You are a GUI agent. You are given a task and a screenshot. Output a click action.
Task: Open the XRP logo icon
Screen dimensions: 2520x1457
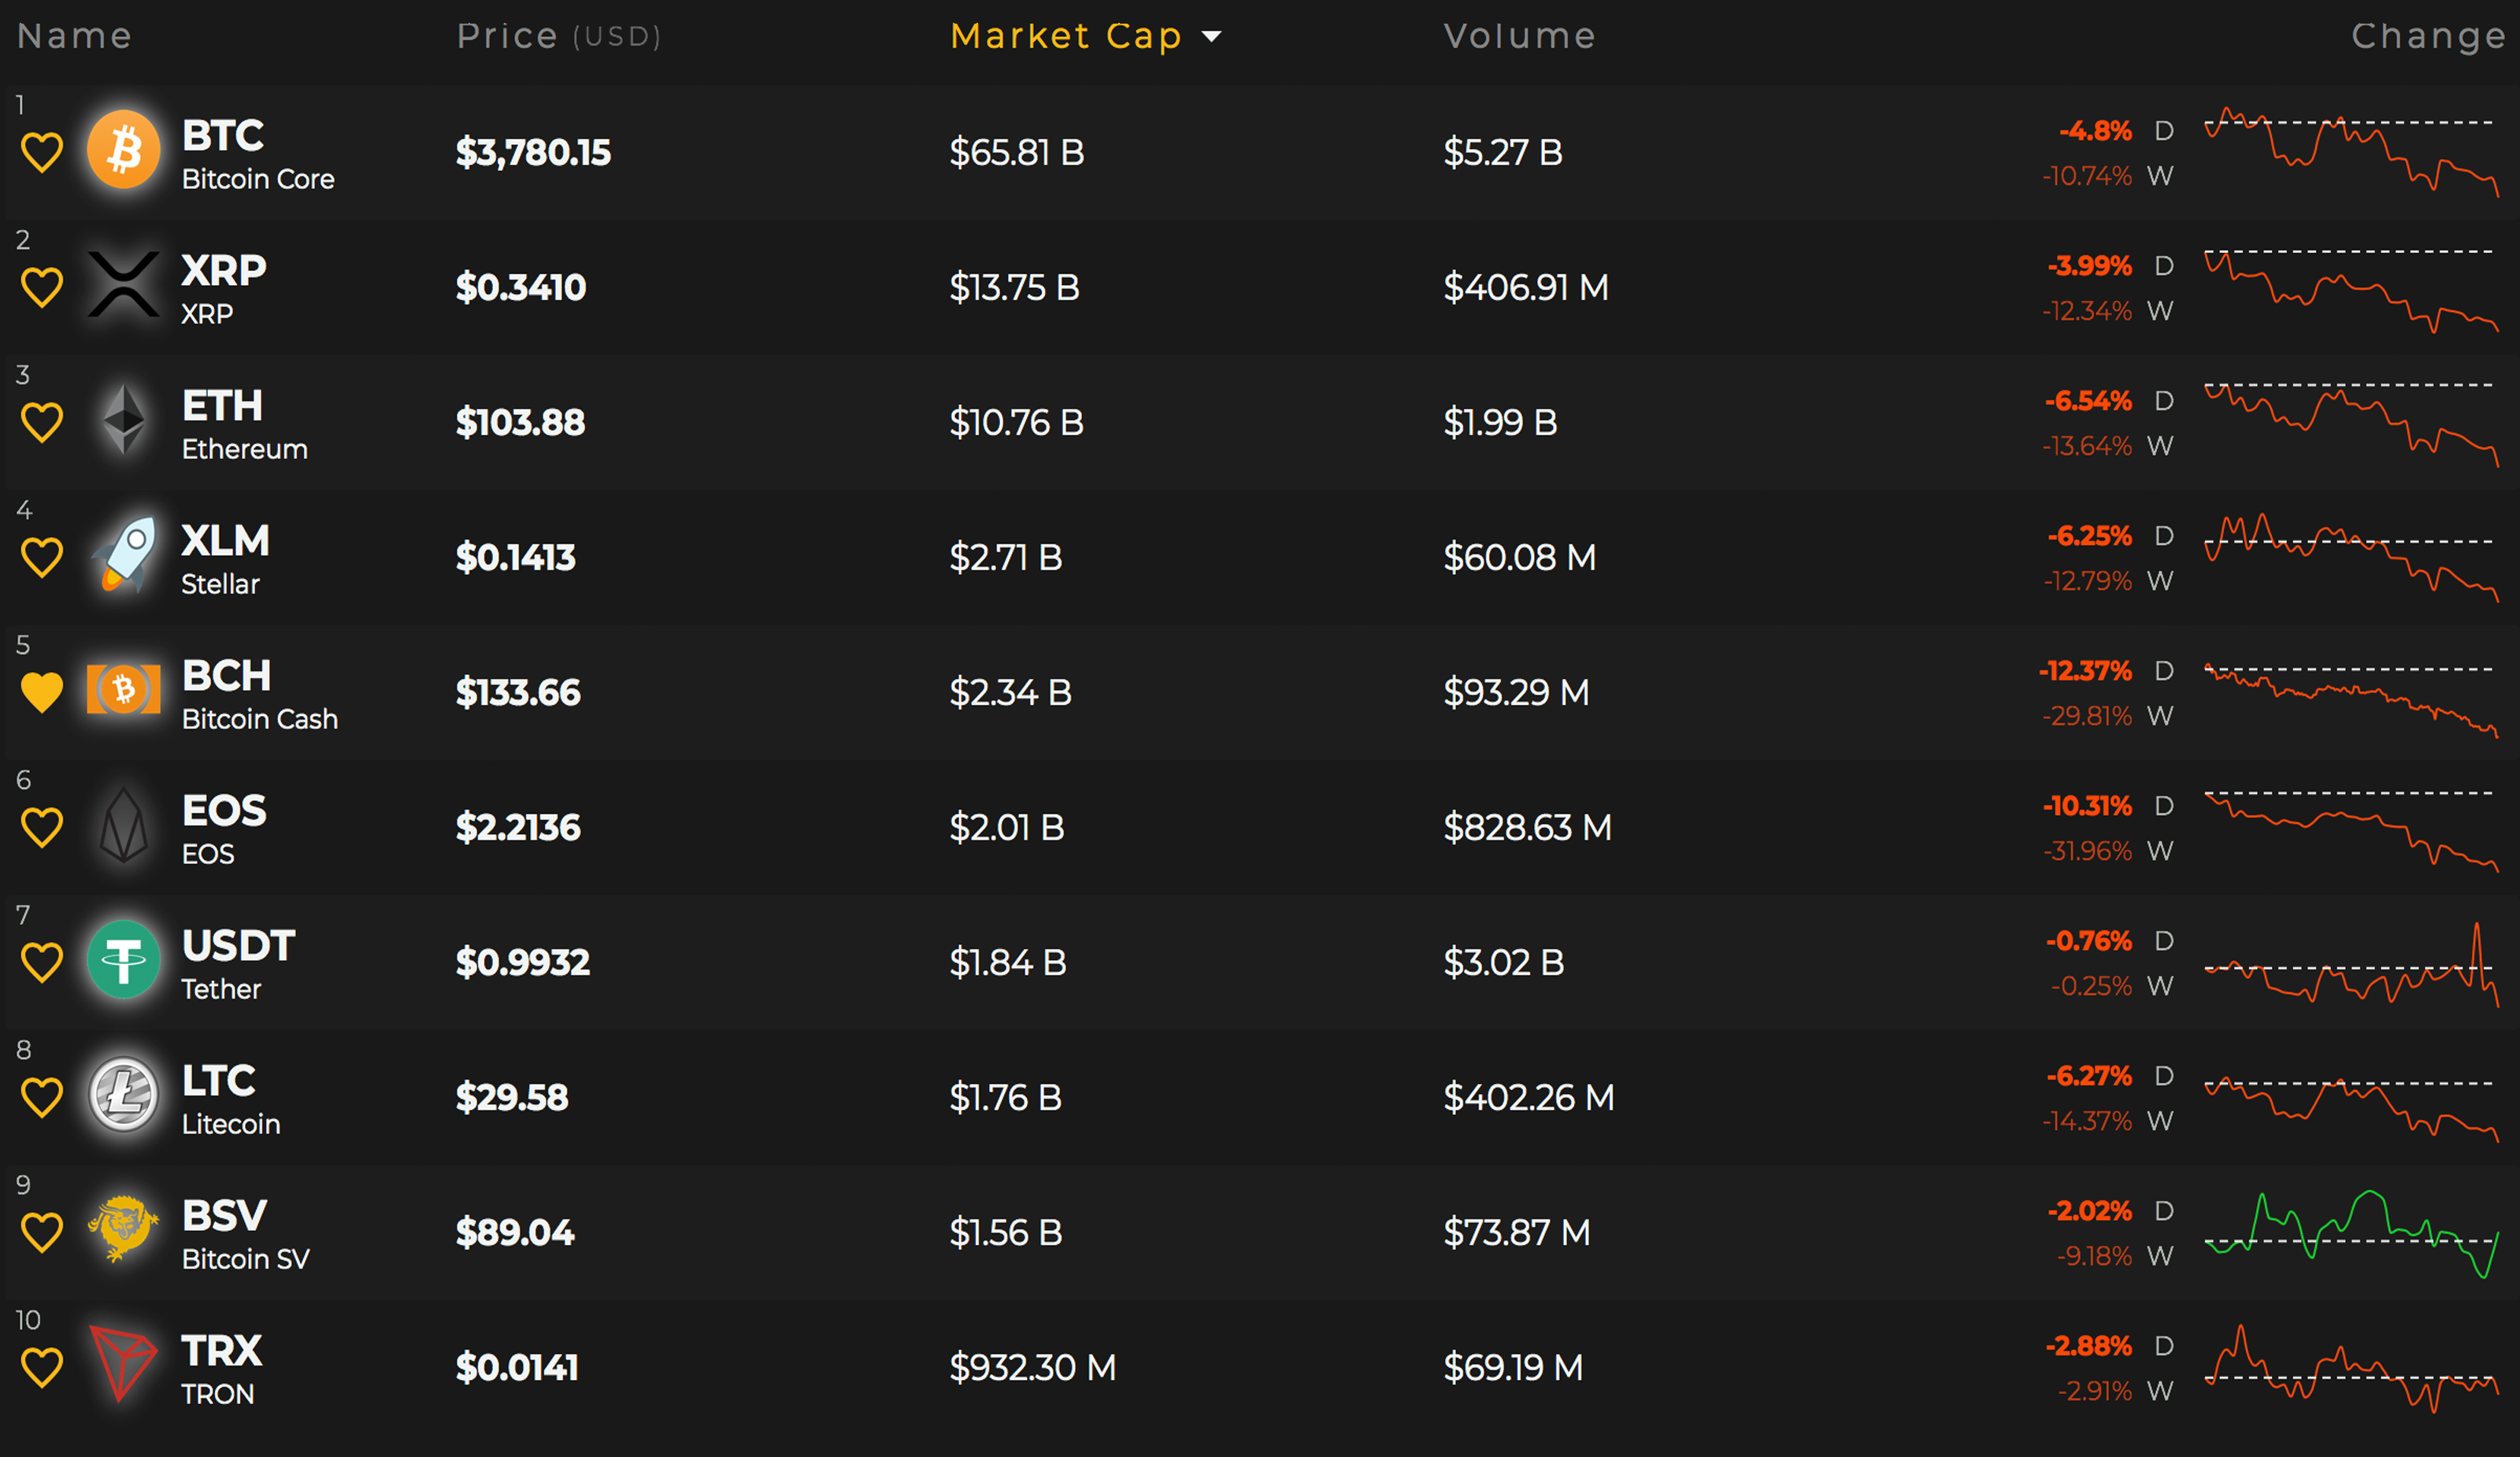point(123,285)
